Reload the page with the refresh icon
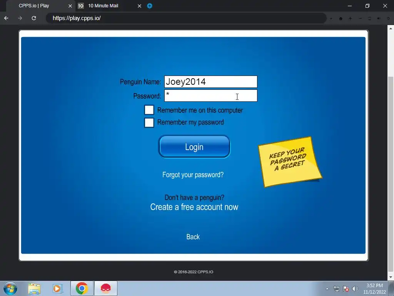394x296 pixels. (x=34, y=18)
